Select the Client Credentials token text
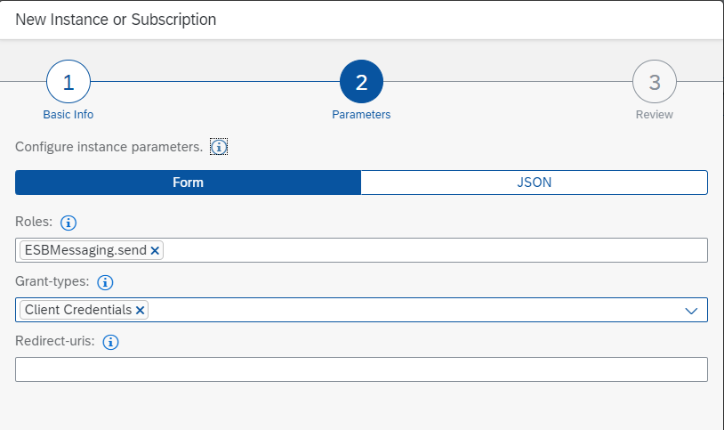 click(78, 310)
